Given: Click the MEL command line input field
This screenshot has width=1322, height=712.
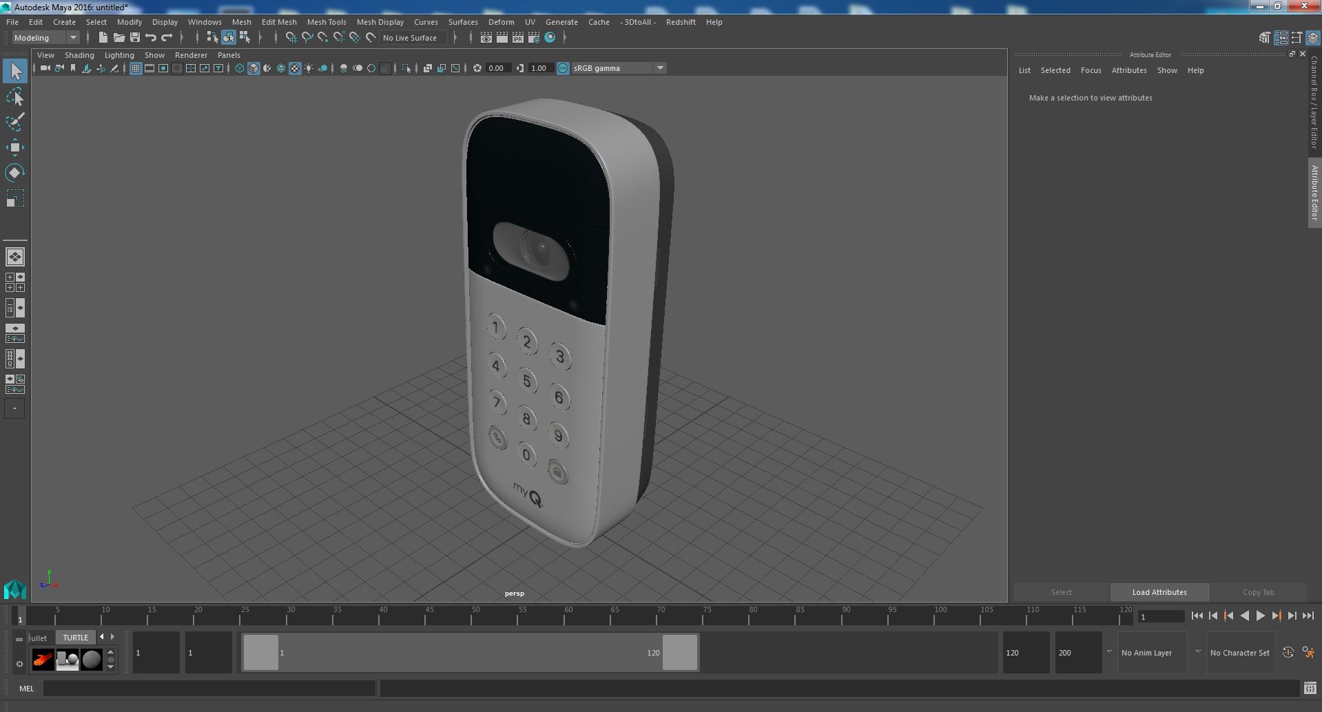Looking at the screenshot, I should click(209, 688).
